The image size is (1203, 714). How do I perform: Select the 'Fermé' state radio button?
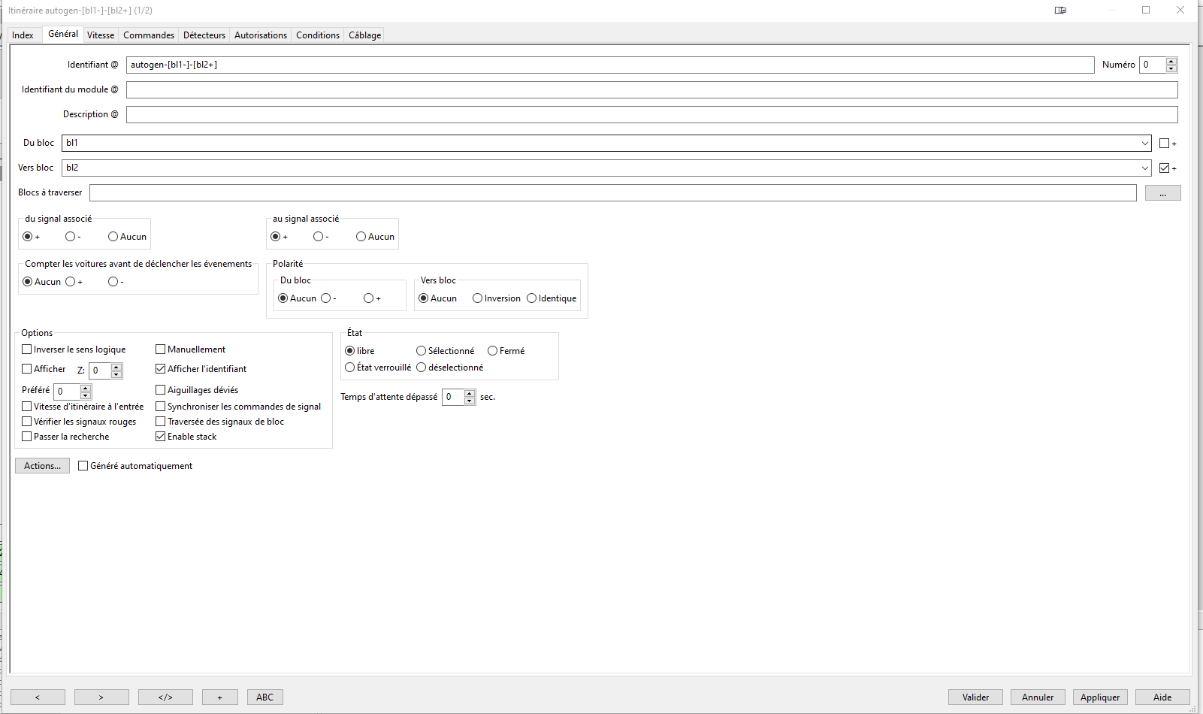493,351
